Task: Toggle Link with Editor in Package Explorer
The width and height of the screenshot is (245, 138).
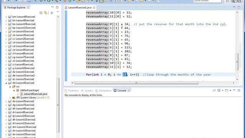Action: (46, 13)
